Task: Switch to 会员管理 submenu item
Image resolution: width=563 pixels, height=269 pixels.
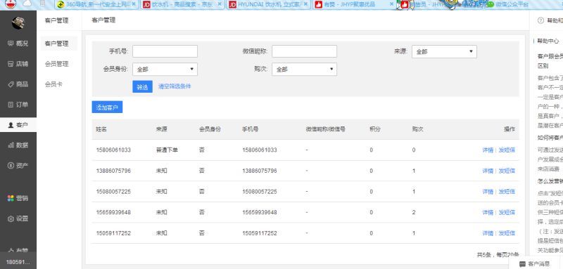Action: click(56, 64)
